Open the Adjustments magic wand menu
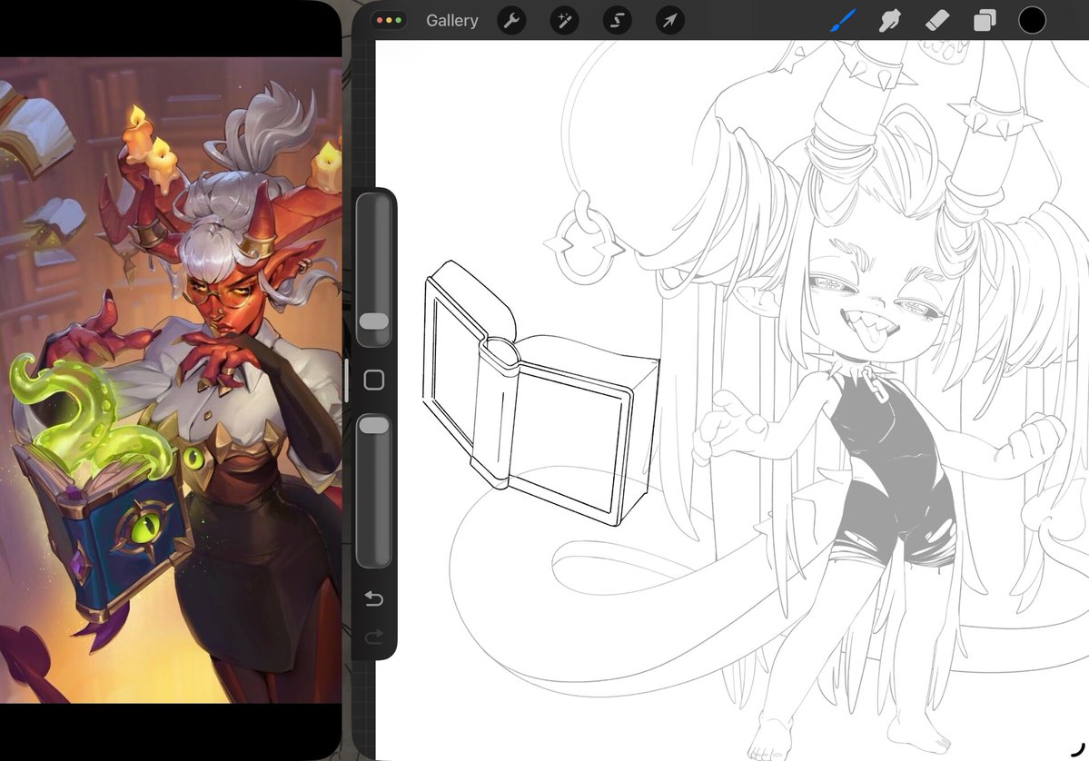The width and height of the screenshot is (1089, 761). coord(565,21)
